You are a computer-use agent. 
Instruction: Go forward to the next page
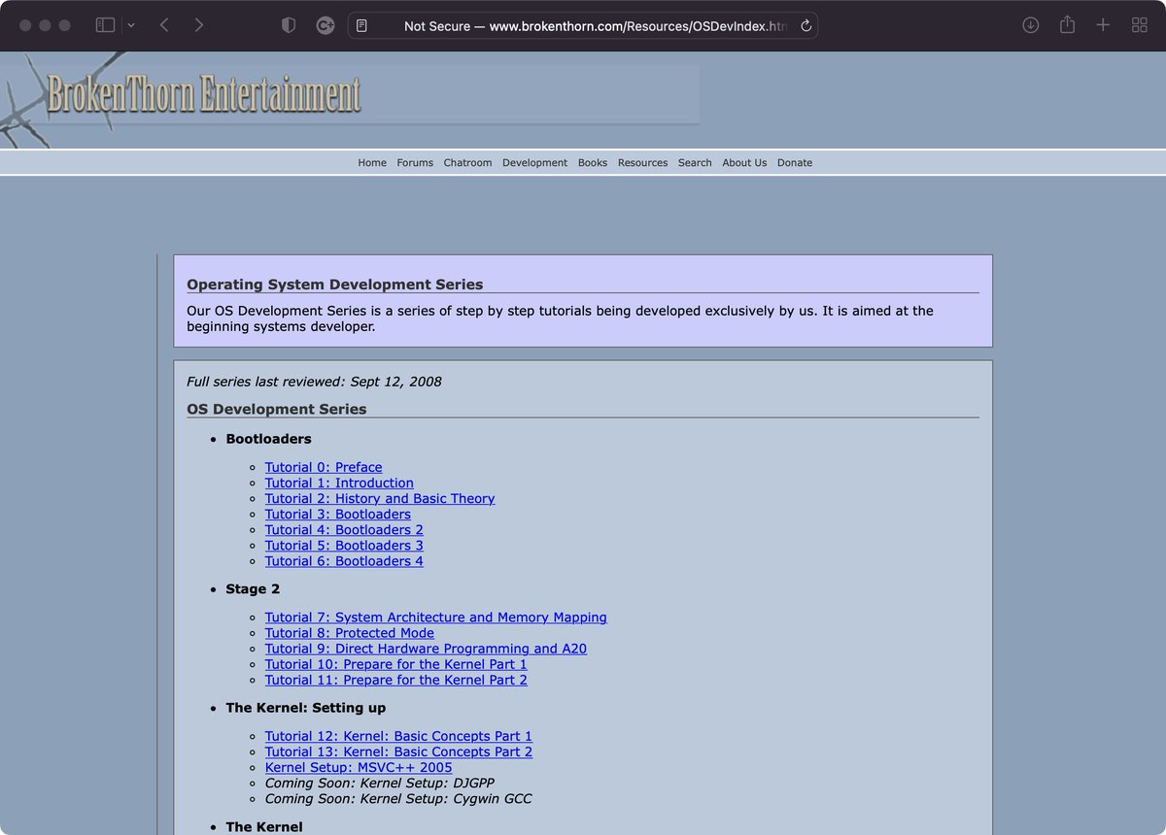pos(199,25)
